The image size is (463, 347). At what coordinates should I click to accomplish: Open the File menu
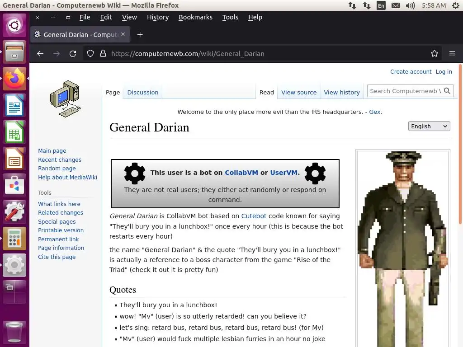coord(85,18)
